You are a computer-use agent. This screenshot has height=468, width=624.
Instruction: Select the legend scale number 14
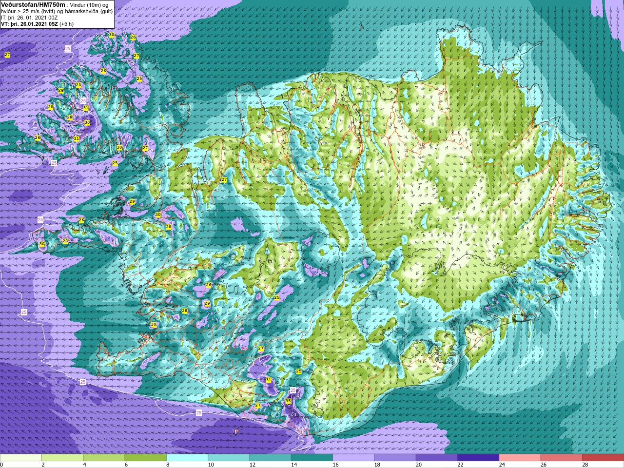click(x=294, y=465)
